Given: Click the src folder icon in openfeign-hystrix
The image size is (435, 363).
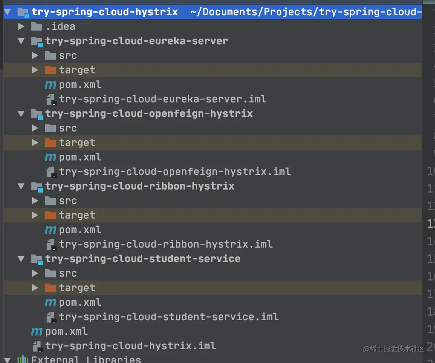Looking at the screenshot, I should (x=50, y=128).
